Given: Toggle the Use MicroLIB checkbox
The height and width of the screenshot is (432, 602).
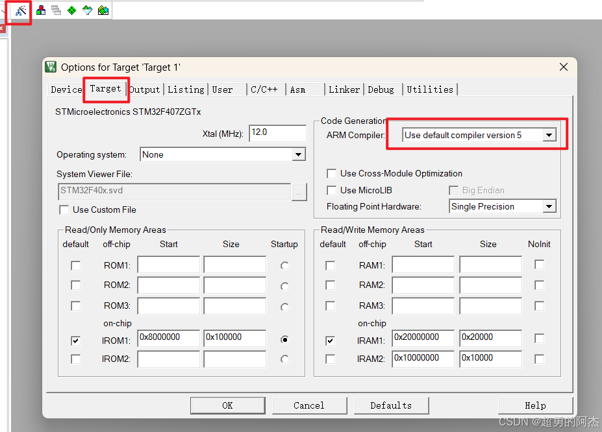Looking at the screenshot, I should [331, 191].
